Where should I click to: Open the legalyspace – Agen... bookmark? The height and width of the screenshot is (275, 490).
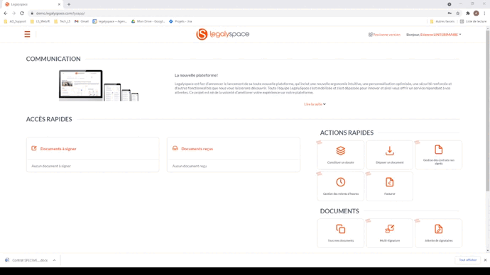[109, 21]
